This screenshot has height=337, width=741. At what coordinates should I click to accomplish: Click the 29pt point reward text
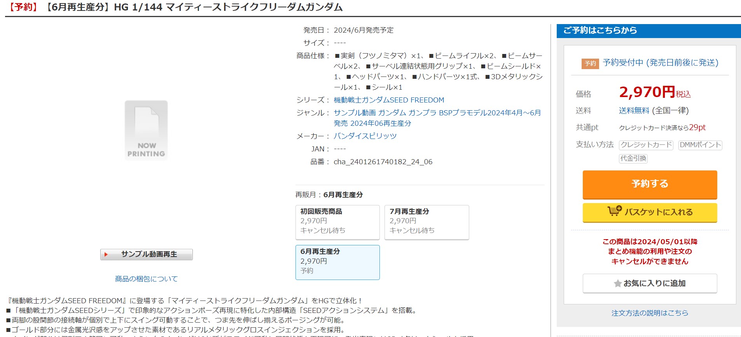coord(697,127)
